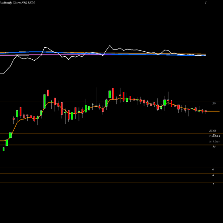Select the price axis label 29
This screenshot has height=223, width=223.
(214, 103)
